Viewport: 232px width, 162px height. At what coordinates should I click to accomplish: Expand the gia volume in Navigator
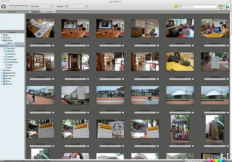[2, 35]
